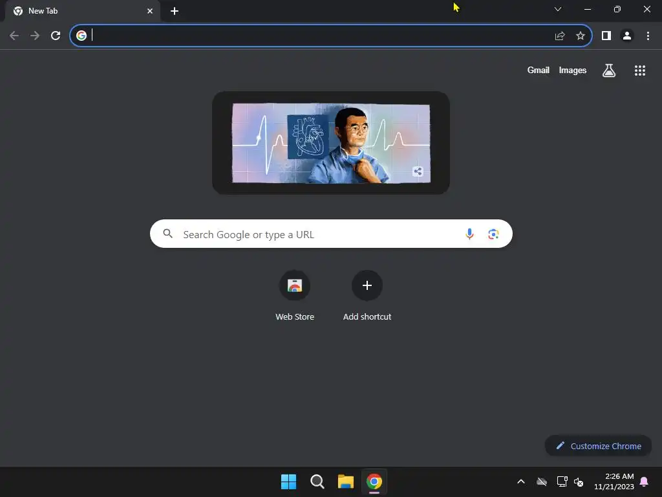This screenshot has height=497, width=662.
Task: Start voice search with the microphone
Action: coord(469,234)
